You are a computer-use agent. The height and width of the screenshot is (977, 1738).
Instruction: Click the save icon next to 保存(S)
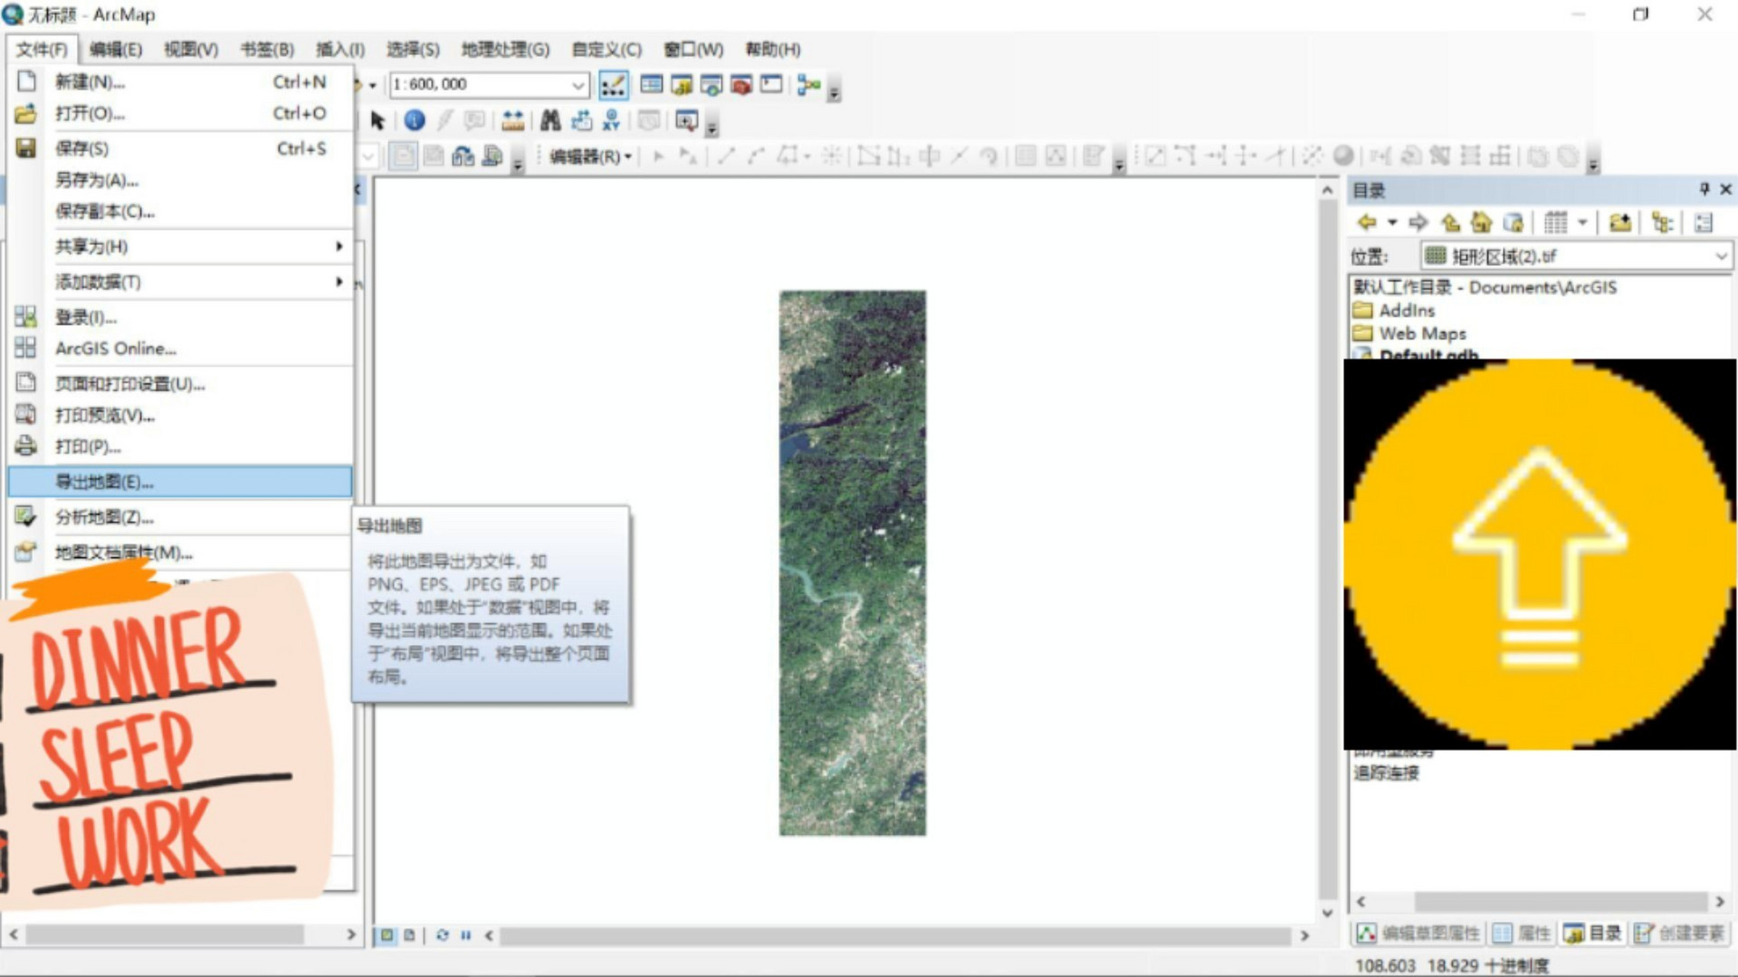click(27, 149)
